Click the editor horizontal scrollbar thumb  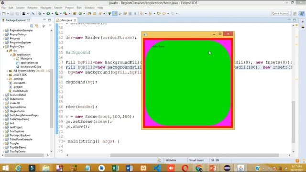pos(195,155)
